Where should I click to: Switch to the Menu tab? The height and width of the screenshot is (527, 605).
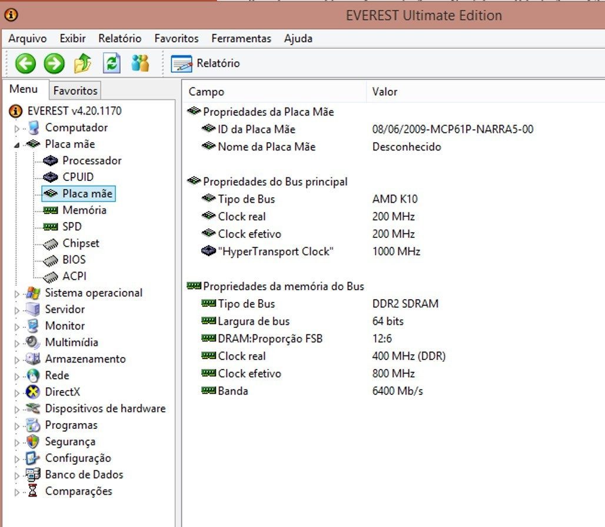[x=24, y=89]
